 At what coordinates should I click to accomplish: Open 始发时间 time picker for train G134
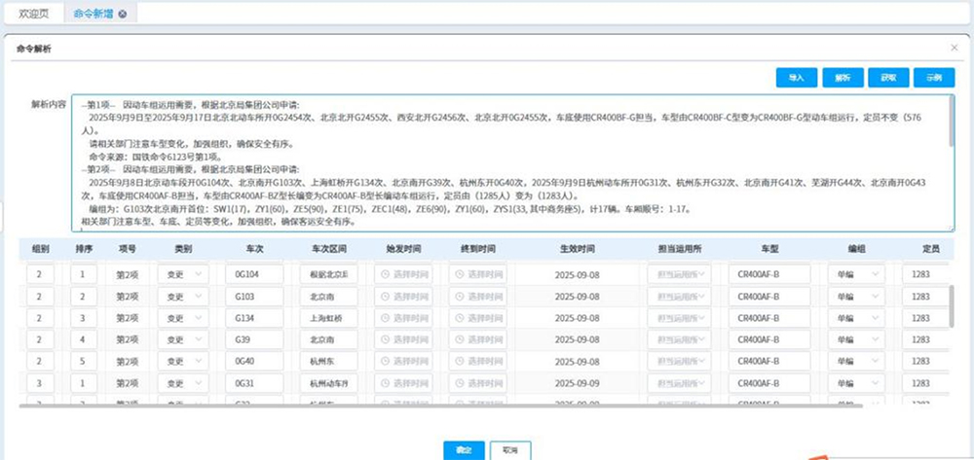(x=409, y=317)
